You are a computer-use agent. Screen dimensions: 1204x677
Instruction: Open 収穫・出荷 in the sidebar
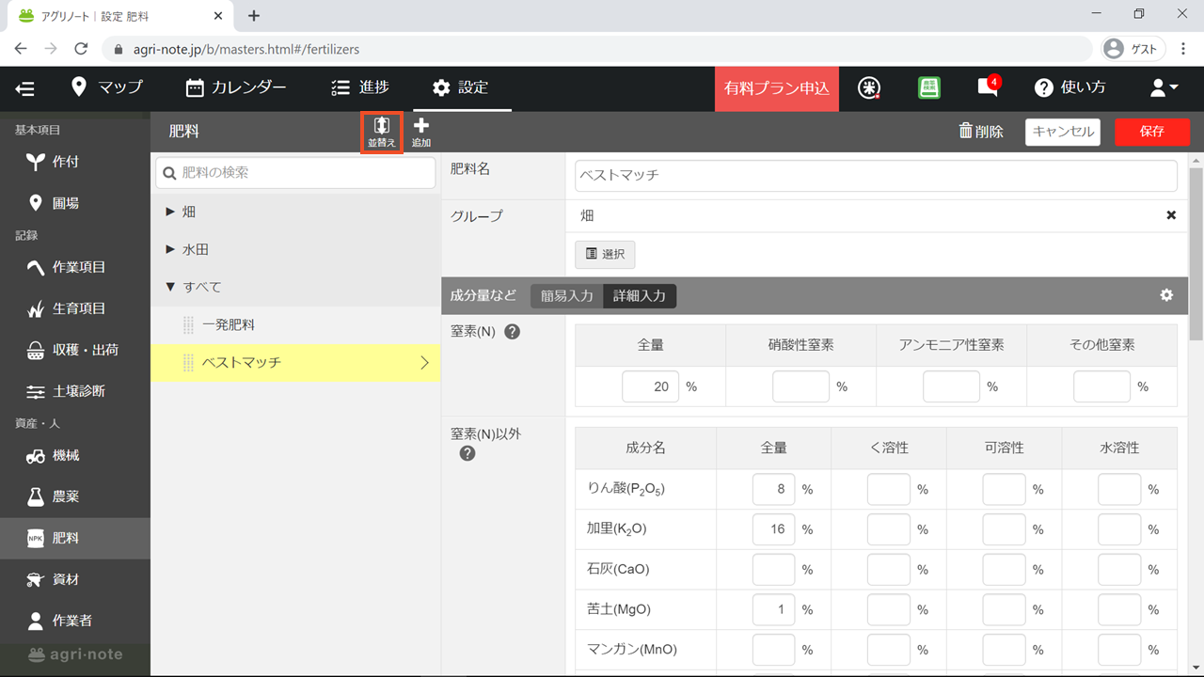point(75,350)
